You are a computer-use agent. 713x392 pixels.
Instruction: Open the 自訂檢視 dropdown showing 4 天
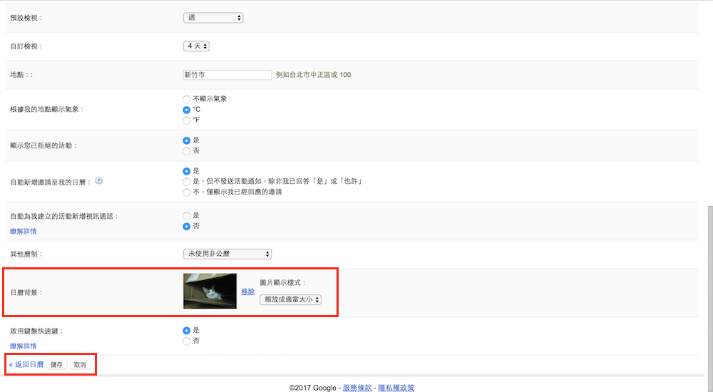196,46
